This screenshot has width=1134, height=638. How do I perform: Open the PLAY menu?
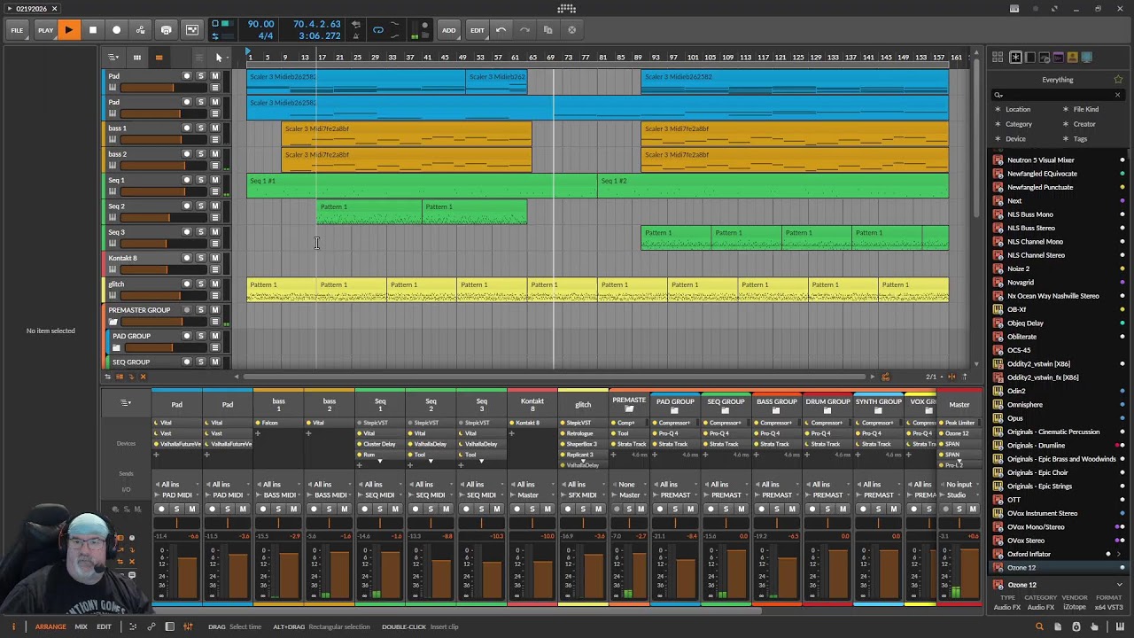(x=45, y=30)
